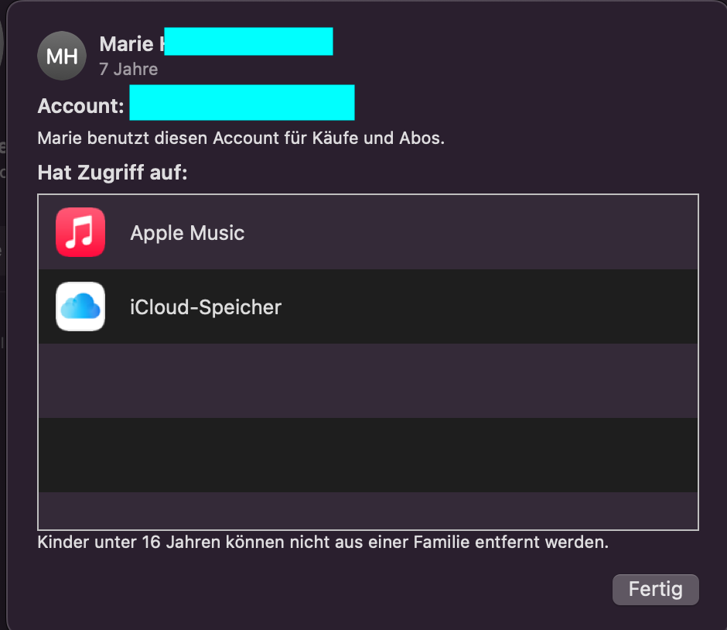Click the bold "Account:" label
This screenshot has height=630, width=727.
80,106
